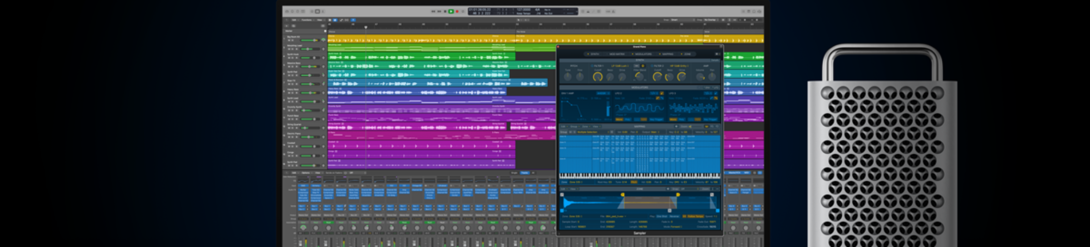
Task: Click the Forward transport button
Action: click(439, 11)
